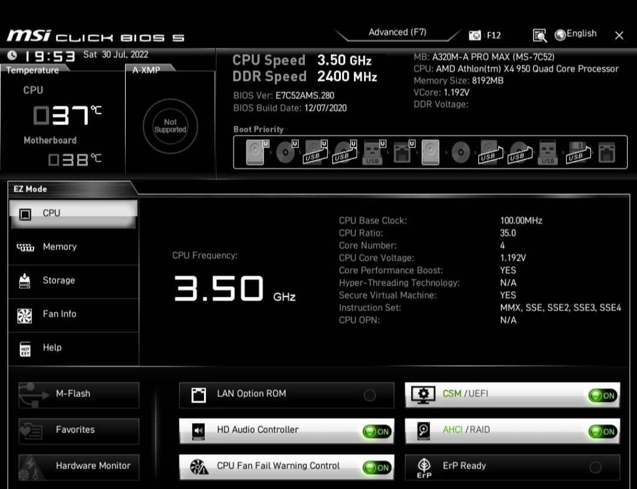
Task: Click the HD Audio speaker icon
Action: 198,431
